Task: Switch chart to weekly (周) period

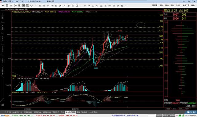Action: (60, 6)
